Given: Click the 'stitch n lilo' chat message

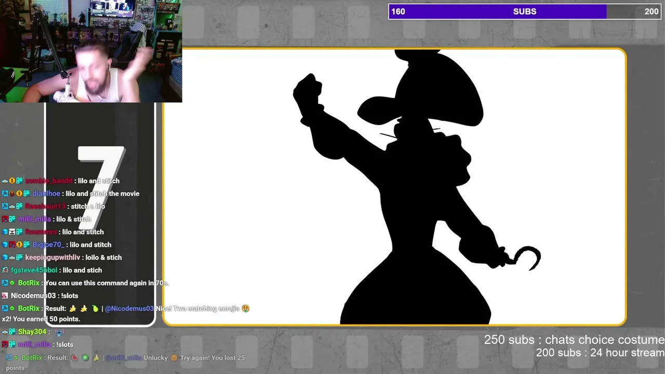Looking at the screenshot, I should click(x=88, y=206).
